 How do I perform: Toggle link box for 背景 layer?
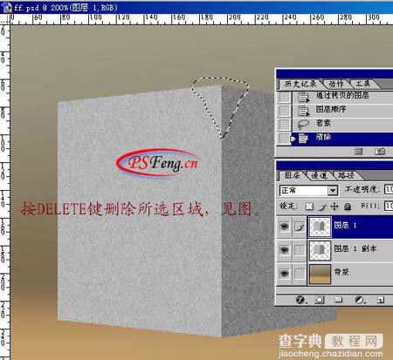300,274
